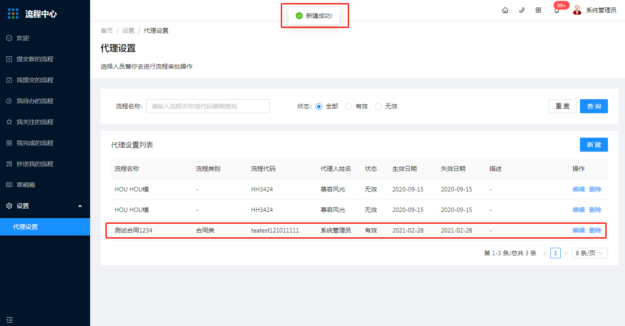Click the icon beside 抄送我的流程
This screenshot has height=326, width=625.
point(9,164)
